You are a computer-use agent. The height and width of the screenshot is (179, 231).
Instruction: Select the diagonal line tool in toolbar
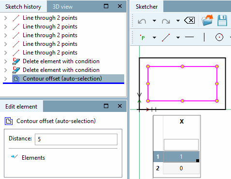coord(166,38)
